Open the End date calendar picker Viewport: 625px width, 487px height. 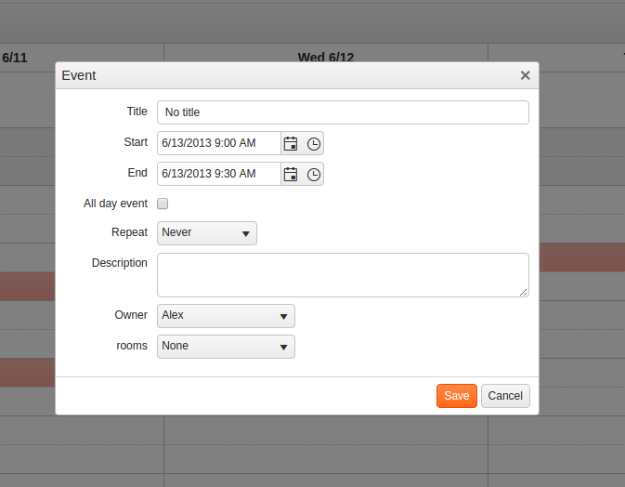[291, 174]
